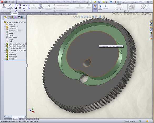Switch to the Estudio de movimiento 1 tab
This screenshot has width=154, height=123.
coord(29,119)
